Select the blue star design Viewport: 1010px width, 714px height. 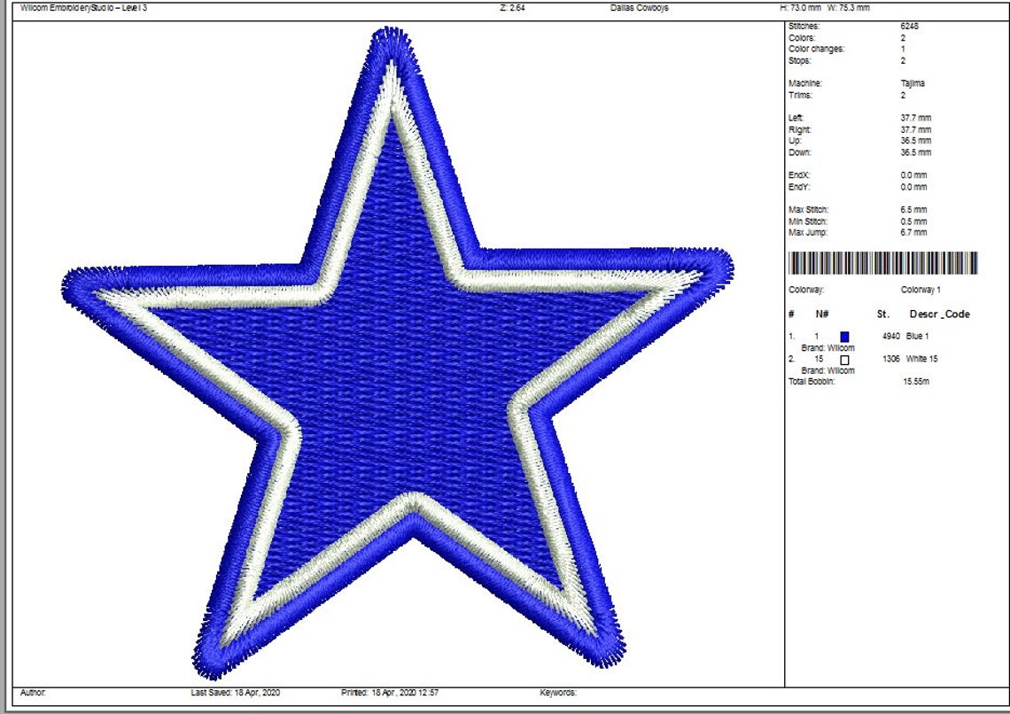click(x=390, y=354)
